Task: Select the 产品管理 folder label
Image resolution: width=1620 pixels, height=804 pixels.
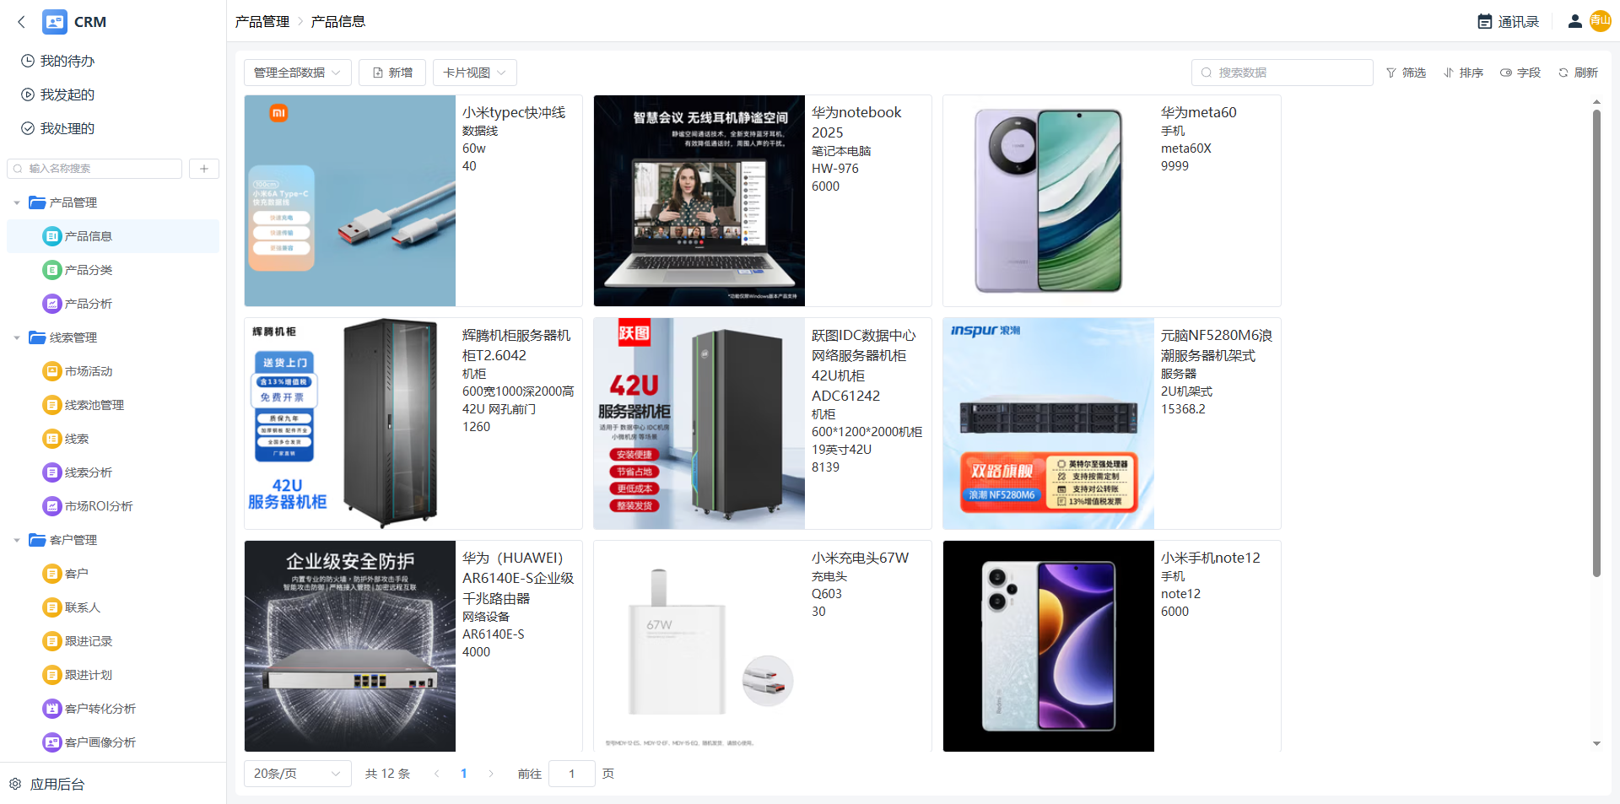Action: point(73,202)
